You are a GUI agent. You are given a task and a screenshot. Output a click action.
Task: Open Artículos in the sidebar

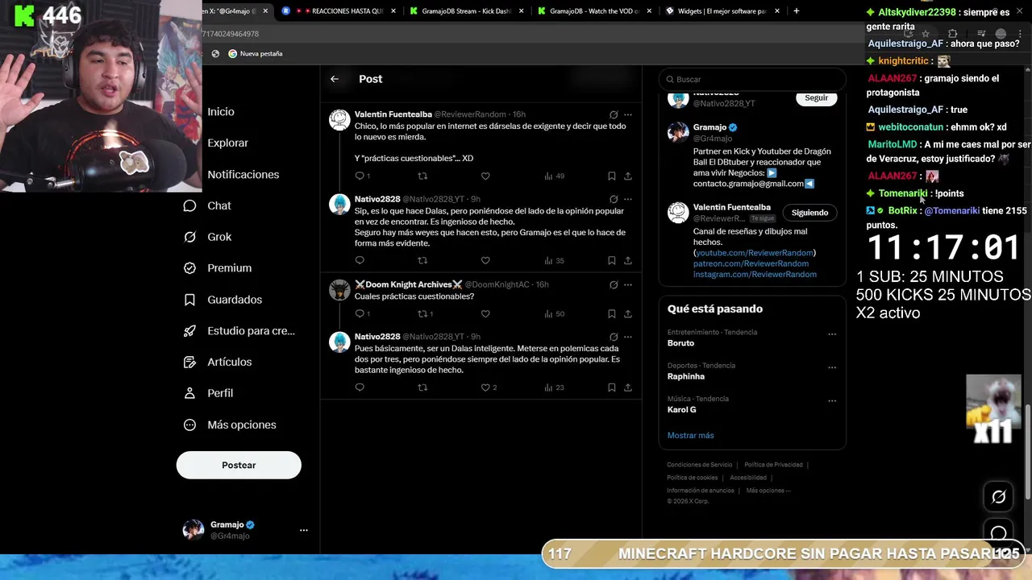coord(218,362)
